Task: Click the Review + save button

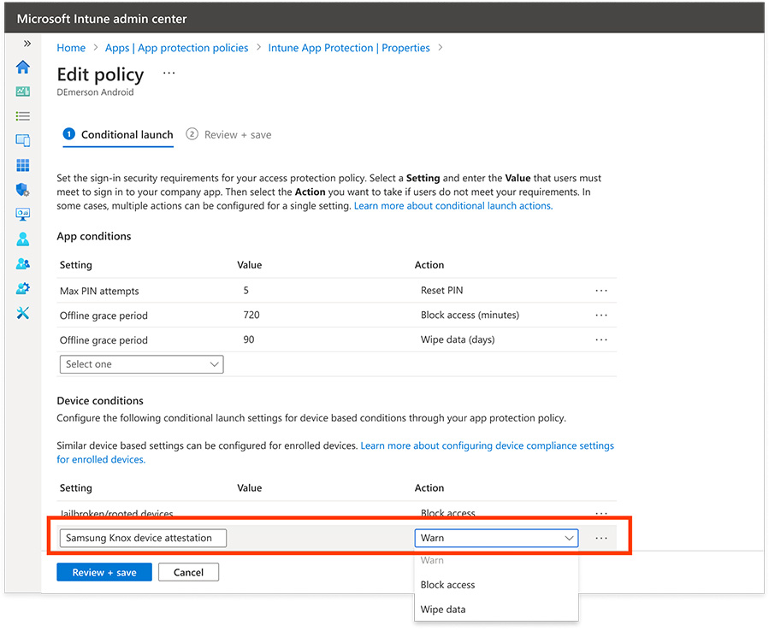Action: pos(104,572)
